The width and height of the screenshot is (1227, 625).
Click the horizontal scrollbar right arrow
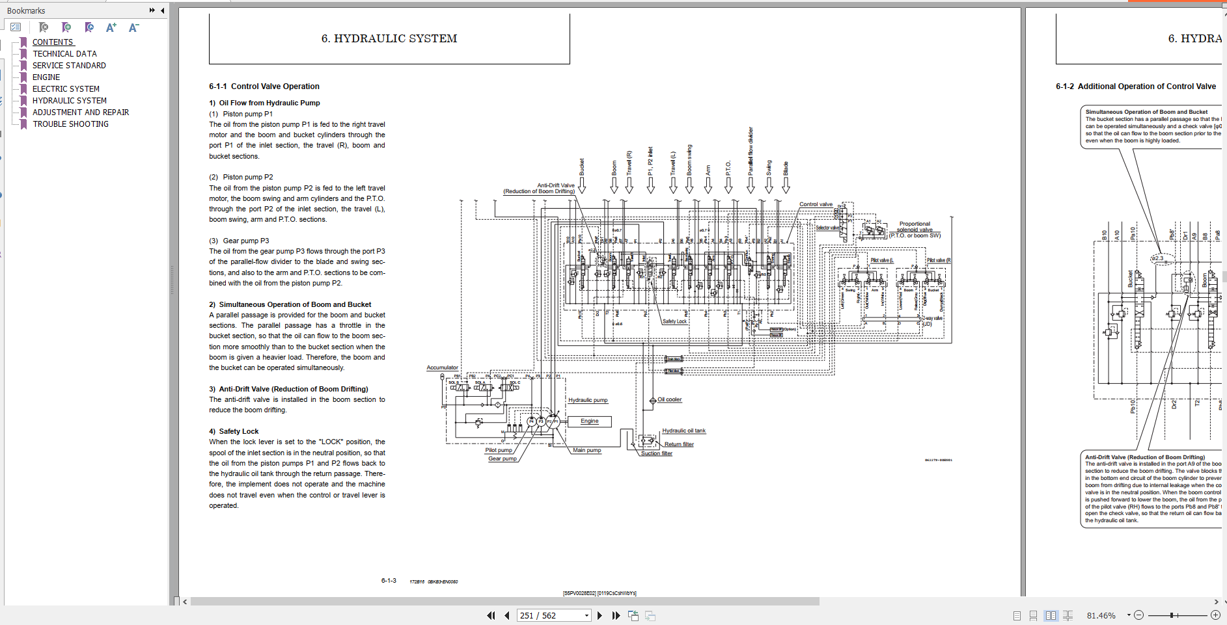coord(1217,602)
